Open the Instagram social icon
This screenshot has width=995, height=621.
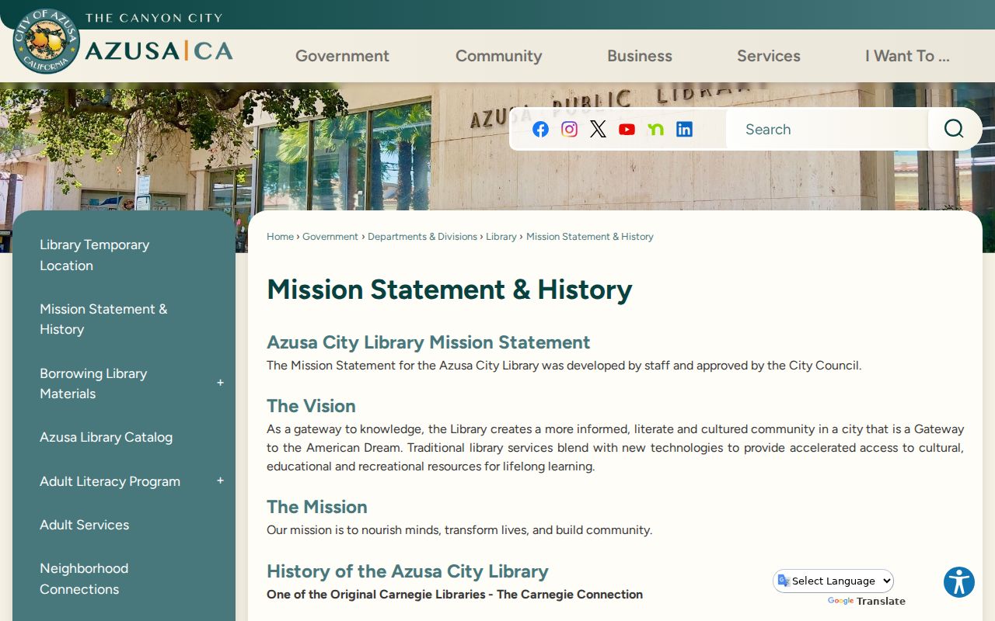[x=570, y=130]
